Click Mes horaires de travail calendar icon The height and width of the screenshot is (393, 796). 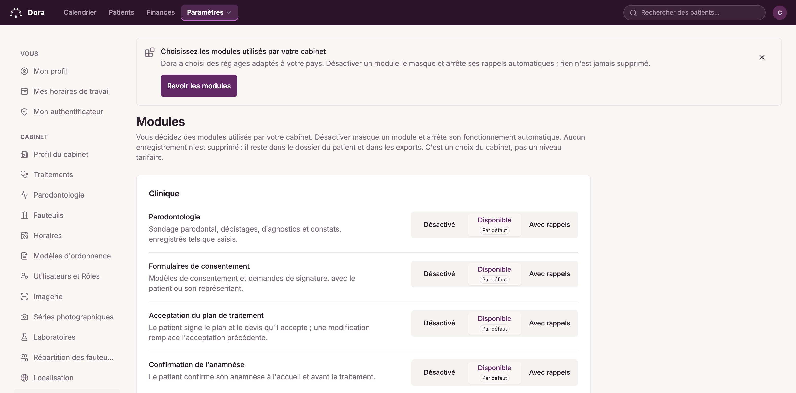tap(24, 91)
